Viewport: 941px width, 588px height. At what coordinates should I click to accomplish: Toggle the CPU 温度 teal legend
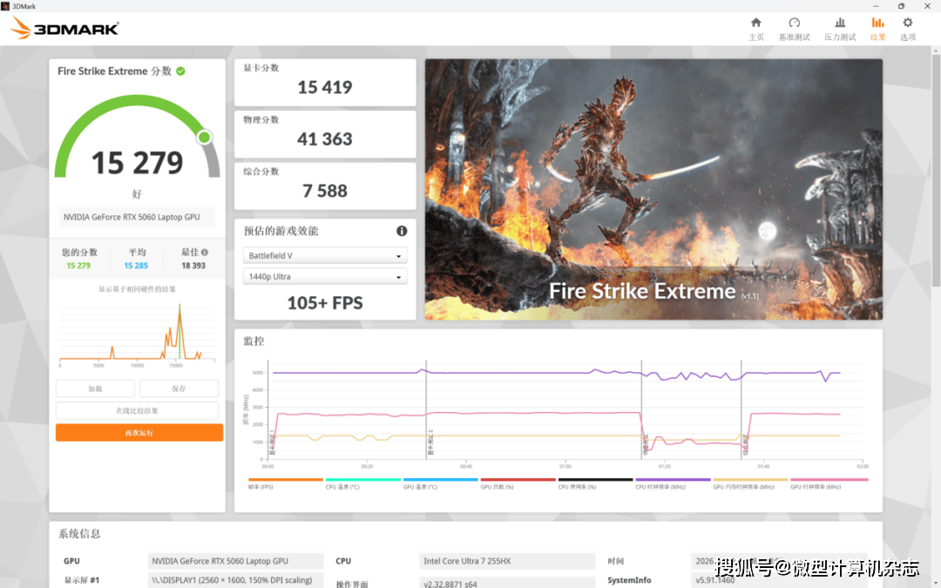pyautogui.click(x=362, y=483)
